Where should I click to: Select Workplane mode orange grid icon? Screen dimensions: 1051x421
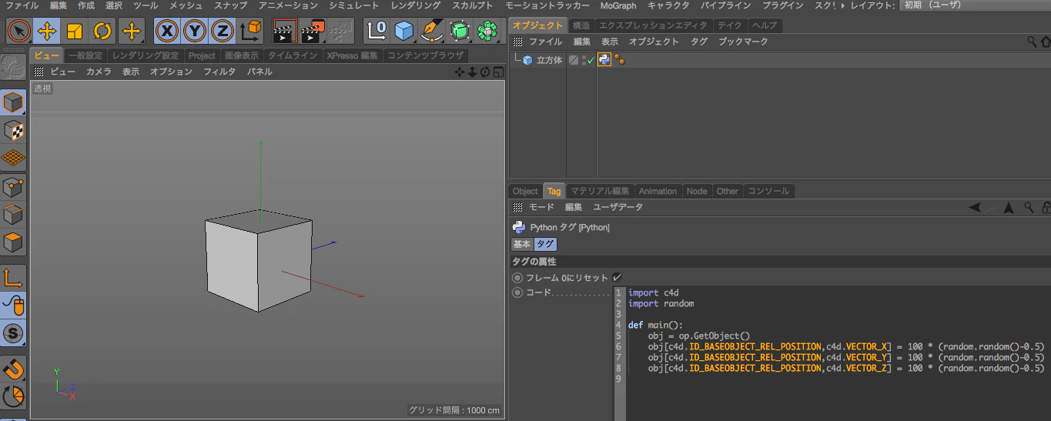click(x=13, y=159)
